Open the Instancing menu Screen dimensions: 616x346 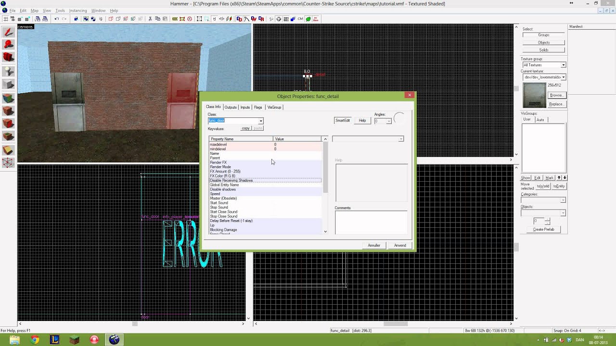point(78,11)
